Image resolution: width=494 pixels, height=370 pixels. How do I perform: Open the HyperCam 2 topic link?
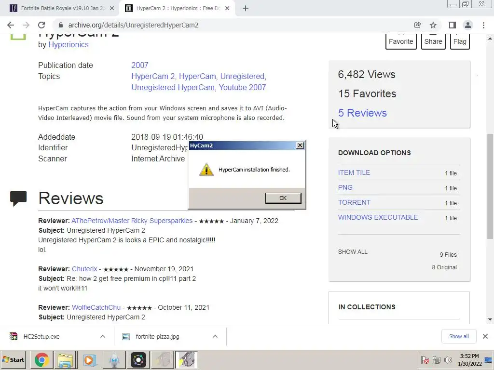[x=154, y=77]
